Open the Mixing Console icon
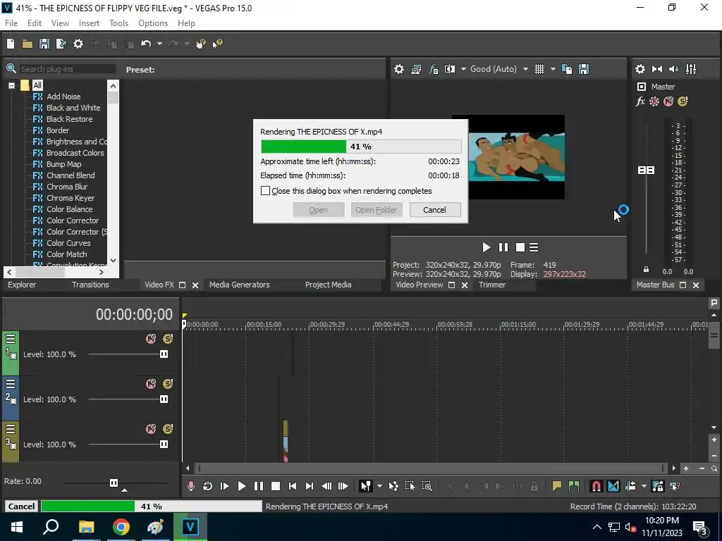The width and height of the screenshot is (722, 541). (691, 69)
